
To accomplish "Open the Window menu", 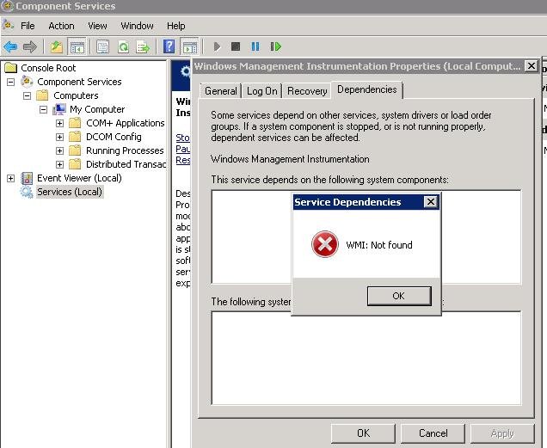I will (137, 26).
